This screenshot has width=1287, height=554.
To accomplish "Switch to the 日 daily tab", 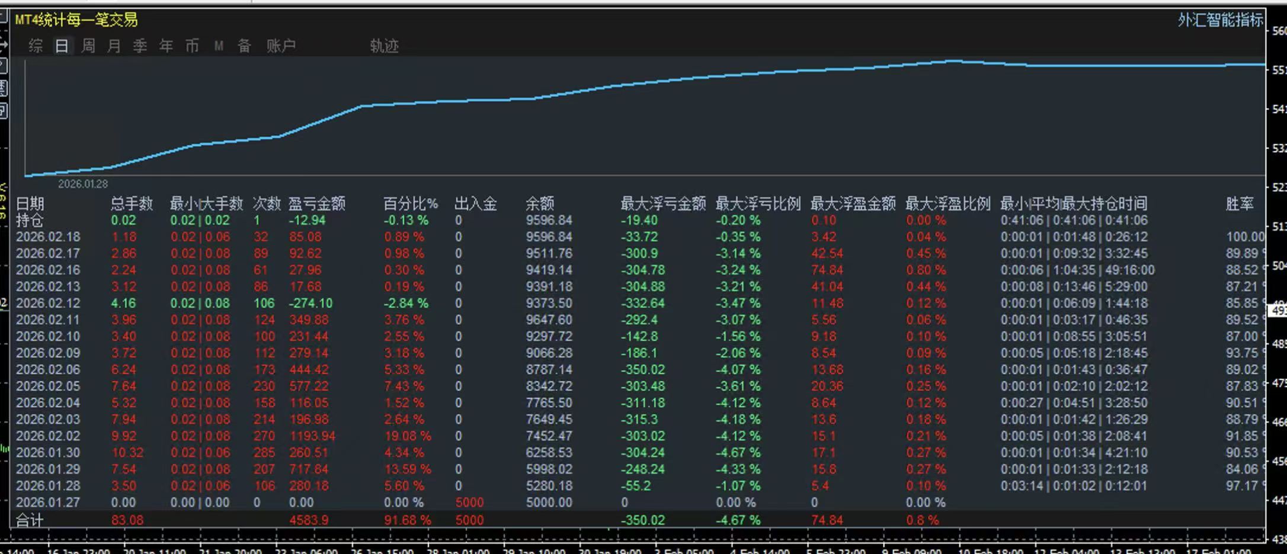I will click(x=62, y=46).
